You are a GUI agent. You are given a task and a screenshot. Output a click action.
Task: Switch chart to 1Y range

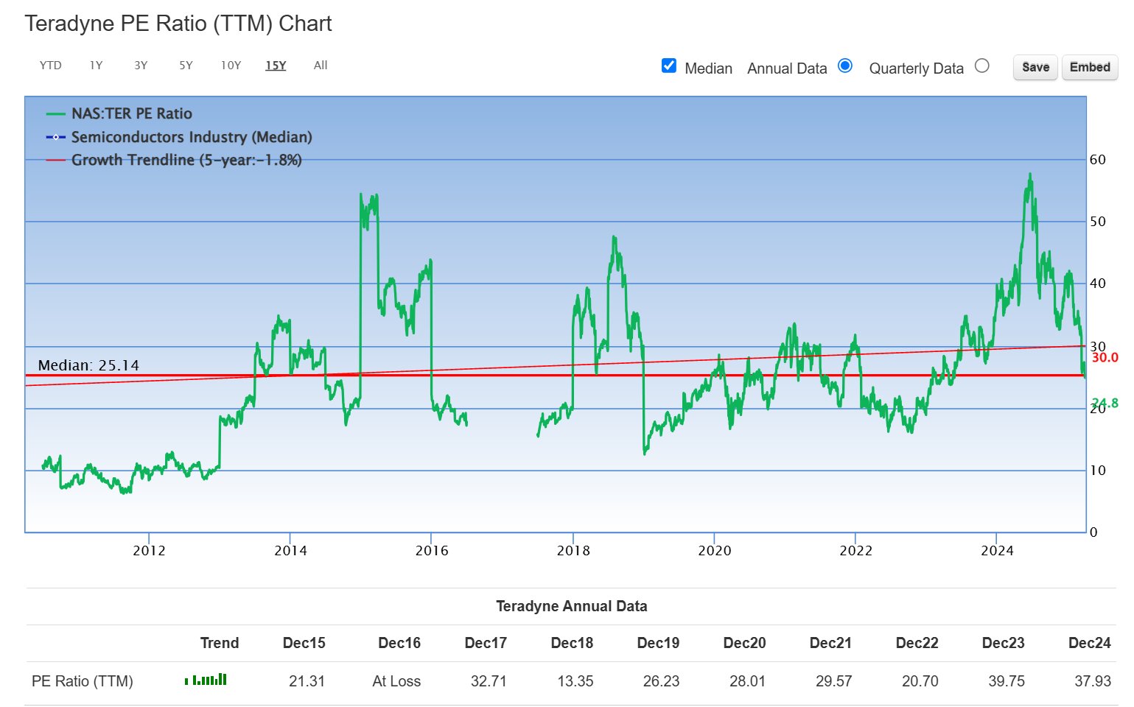(x=96, y=66)
